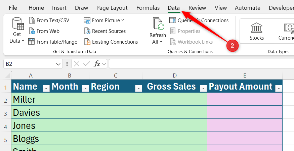Image resolution: width=294 pixels, height=151 pixels.
Task: Open the Region column filter dropdown
Action: point(138,88)
